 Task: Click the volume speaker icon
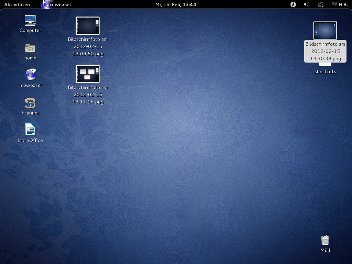(x=307, y=4)
